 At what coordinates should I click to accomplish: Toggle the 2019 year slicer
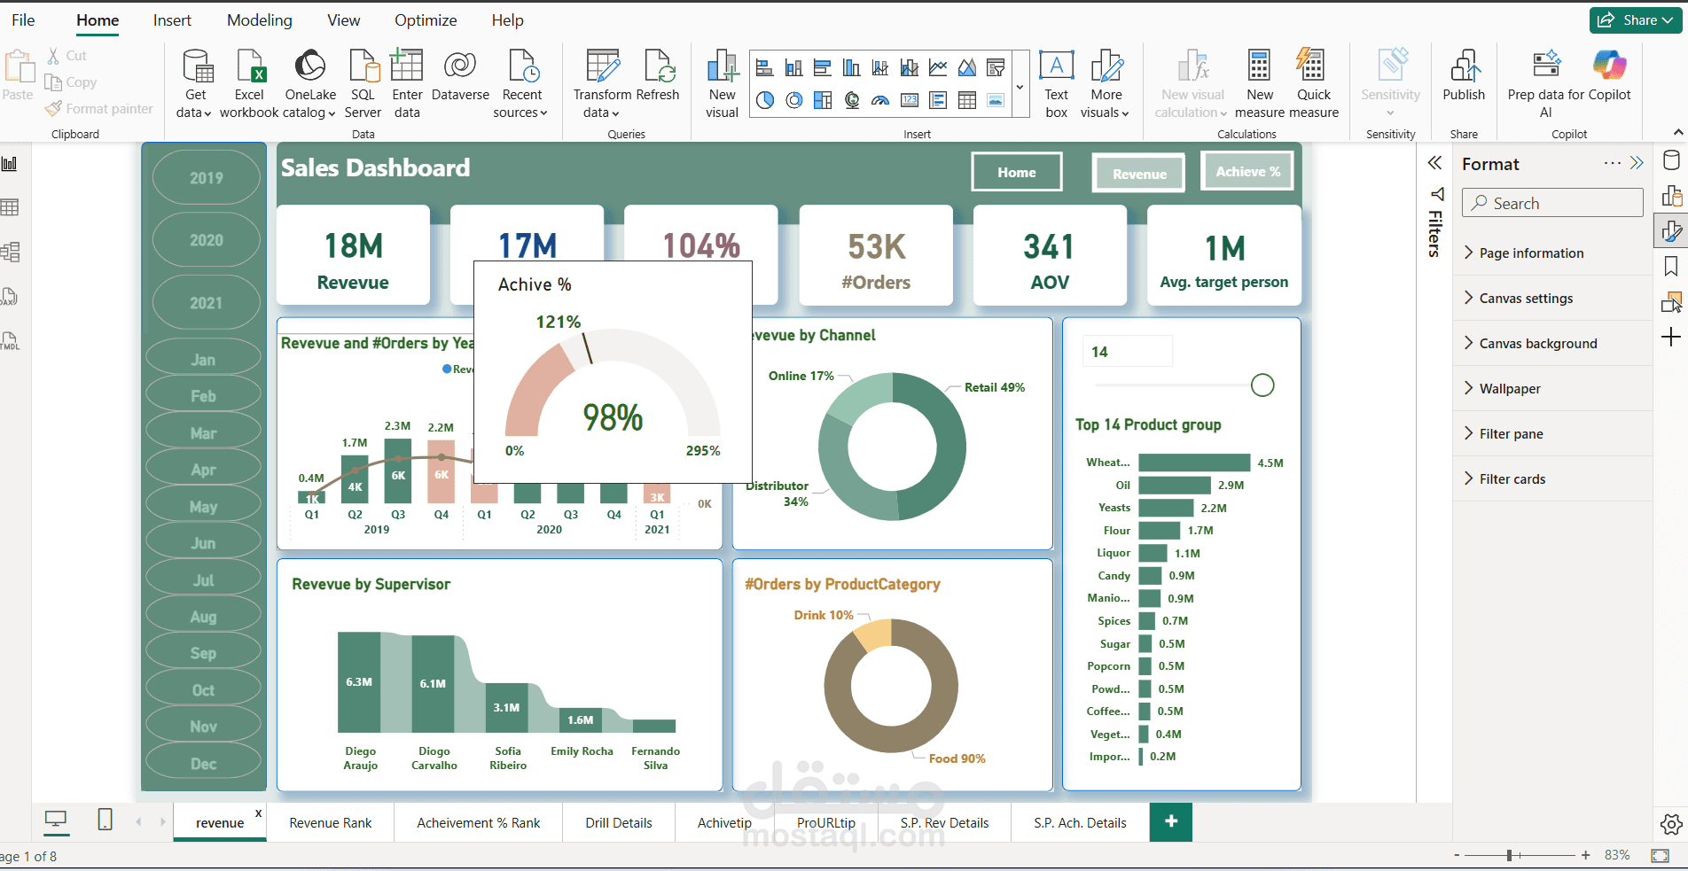point(206,178)
